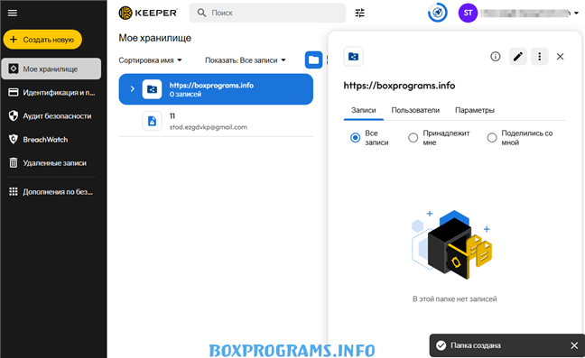Image resolution: width=585 pixels, height=358 pixels.
Task: Click the ST account avatar
Action: pos(468,13)
